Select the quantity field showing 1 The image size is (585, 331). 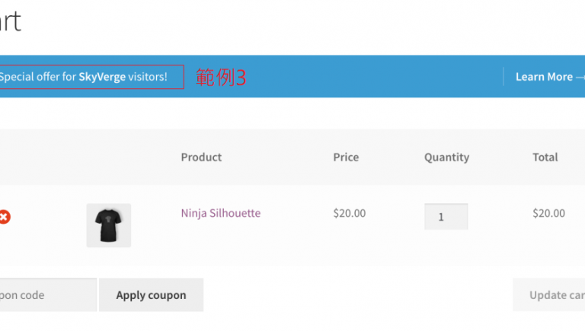(x=446, y=217)
